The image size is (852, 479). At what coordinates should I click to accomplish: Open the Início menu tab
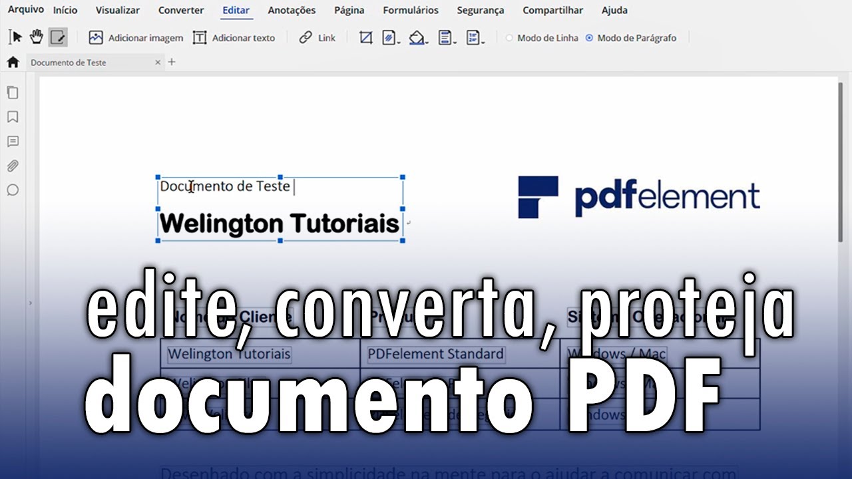coord(65,10)
